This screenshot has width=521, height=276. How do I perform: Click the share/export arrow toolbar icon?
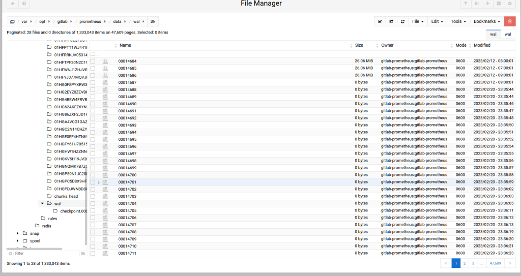tap(391, 21)
